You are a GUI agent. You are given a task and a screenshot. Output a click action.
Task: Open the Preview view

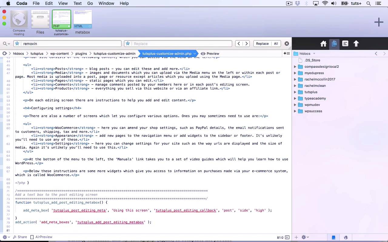210,54
